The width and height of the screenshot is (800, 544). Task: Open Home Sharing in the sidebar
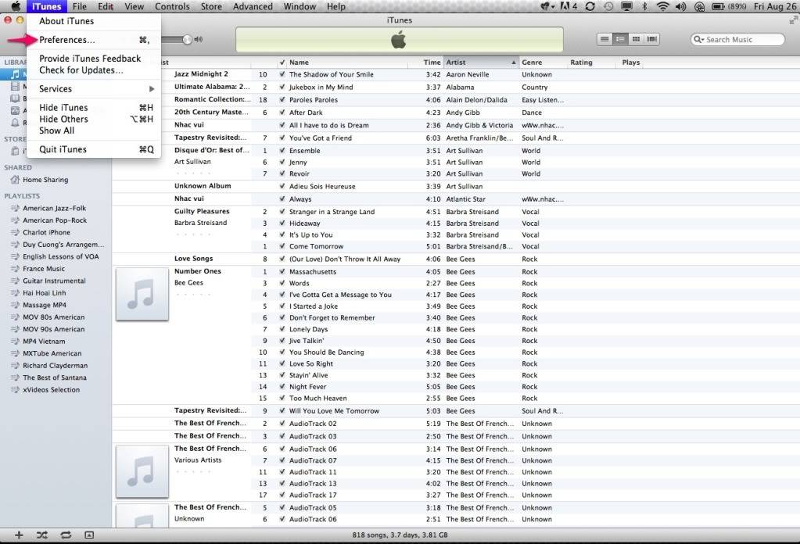[x=45, y=180]
